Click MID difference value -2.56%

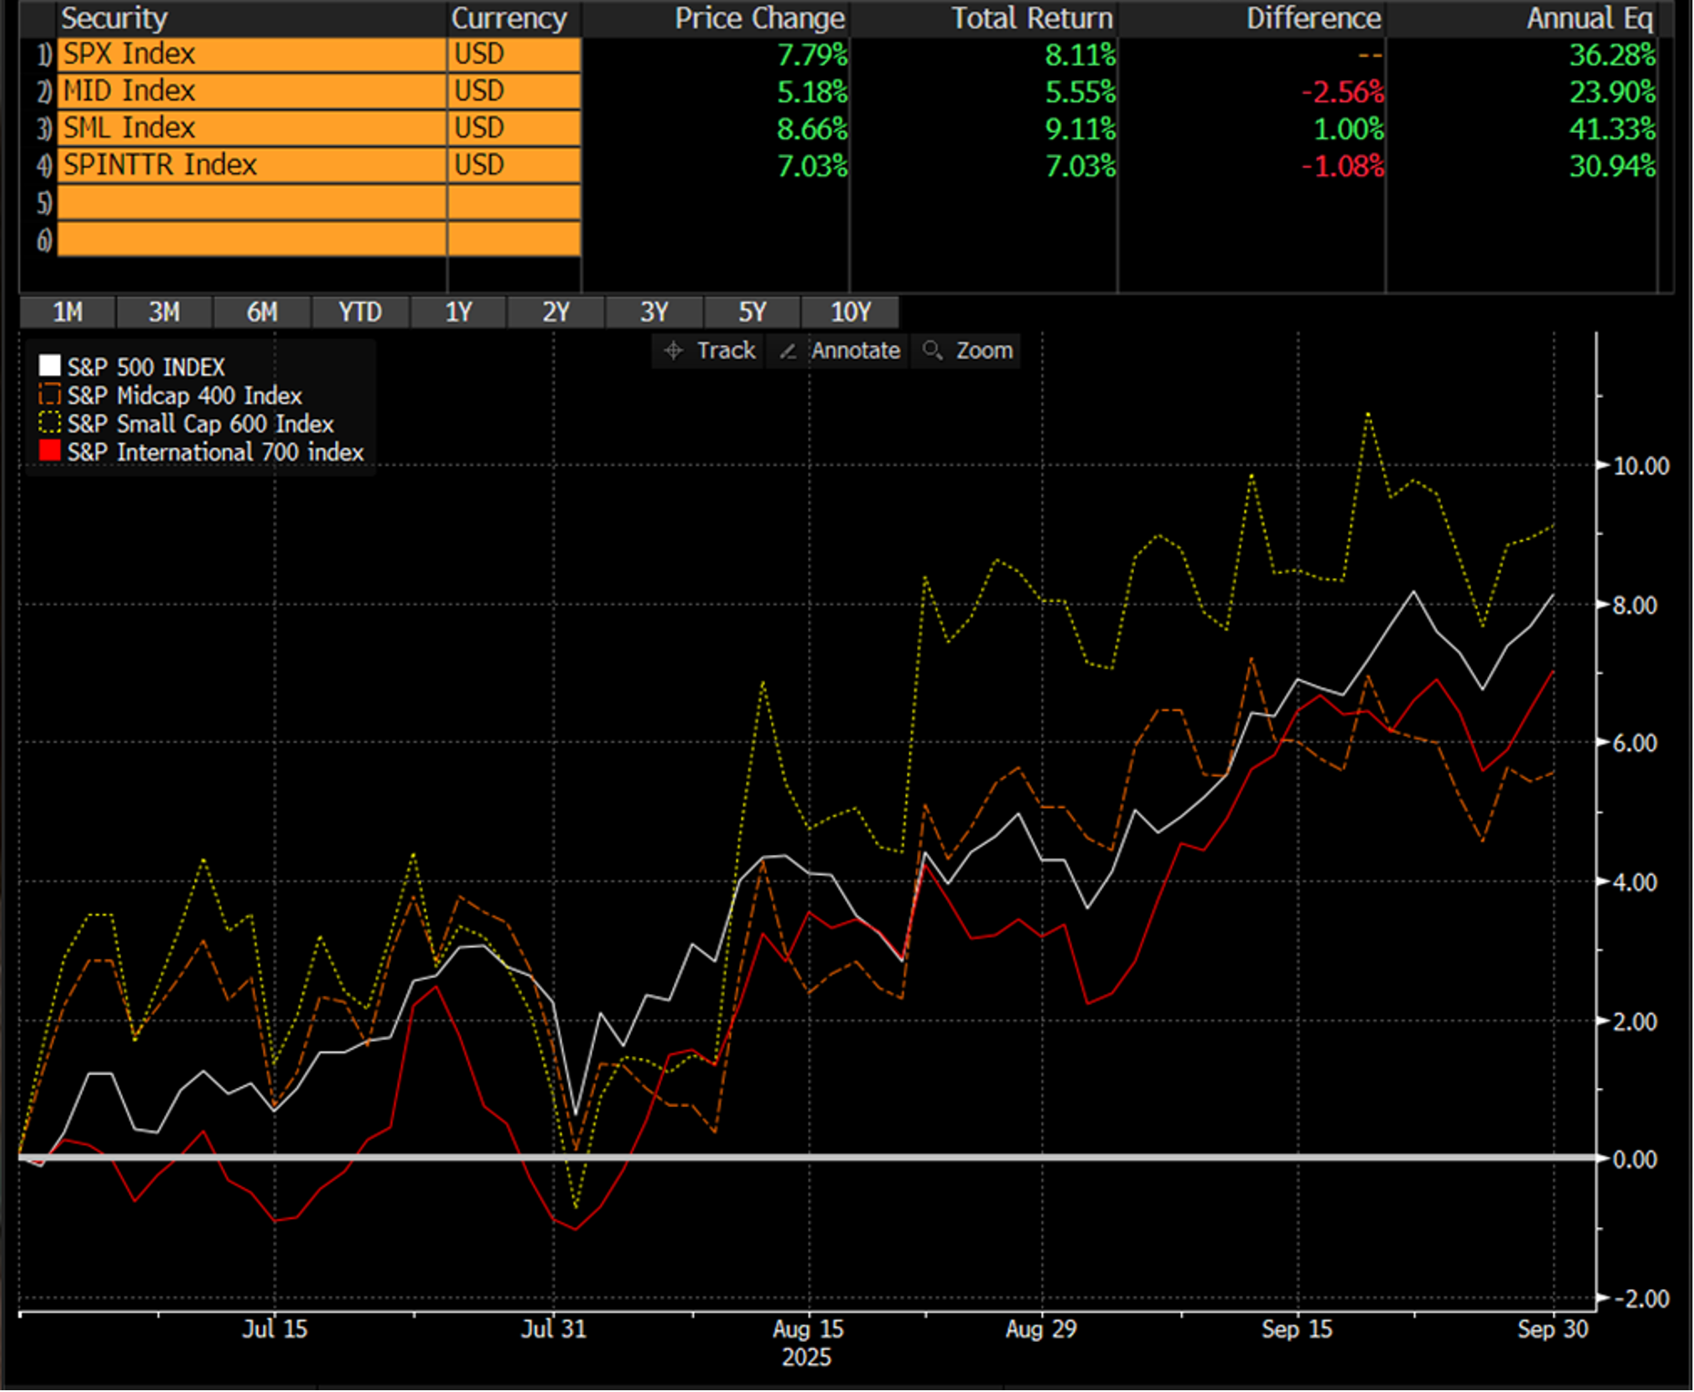pos(1342,92)
